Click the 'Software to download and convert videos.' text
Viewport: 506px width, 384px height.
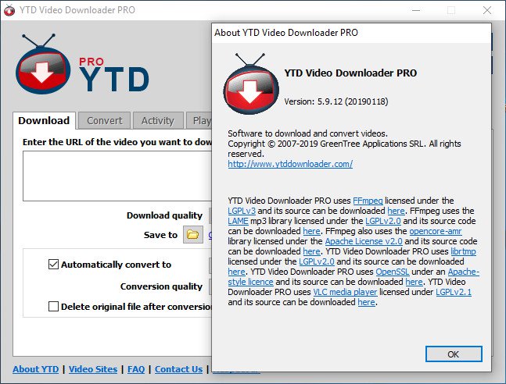point(308,133)
